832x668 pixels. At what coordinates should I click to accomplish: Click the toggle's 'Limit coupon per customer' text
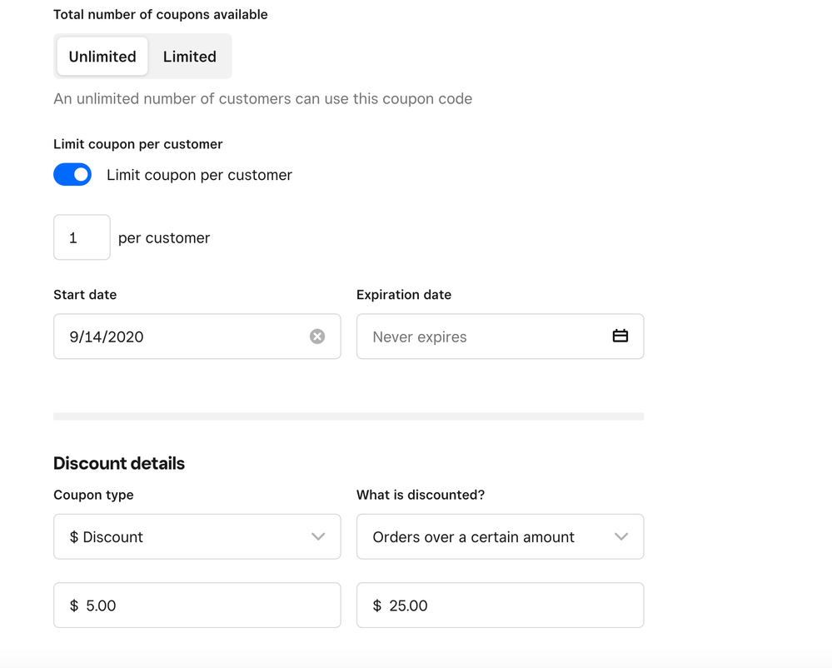(x=199, y=175)
